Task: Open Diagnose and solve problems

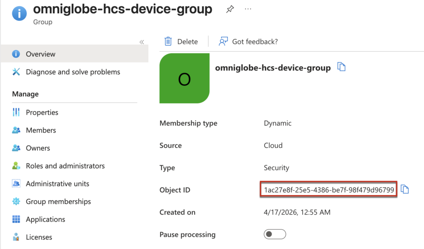Action: (x=73, y=72)
